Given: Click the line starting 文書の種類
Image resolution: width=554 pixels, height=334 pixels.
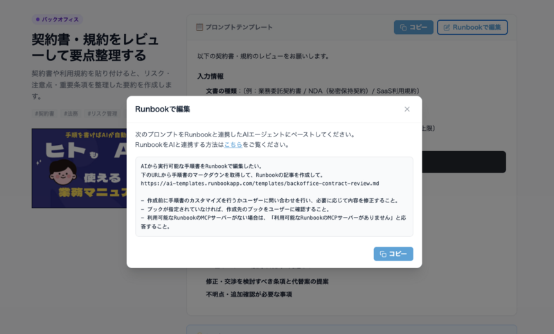Looking at the screenshot, I should 313,91.
